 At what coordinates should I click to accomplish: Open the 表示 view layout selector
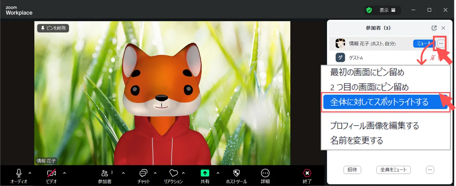click(x=387, y=10)
